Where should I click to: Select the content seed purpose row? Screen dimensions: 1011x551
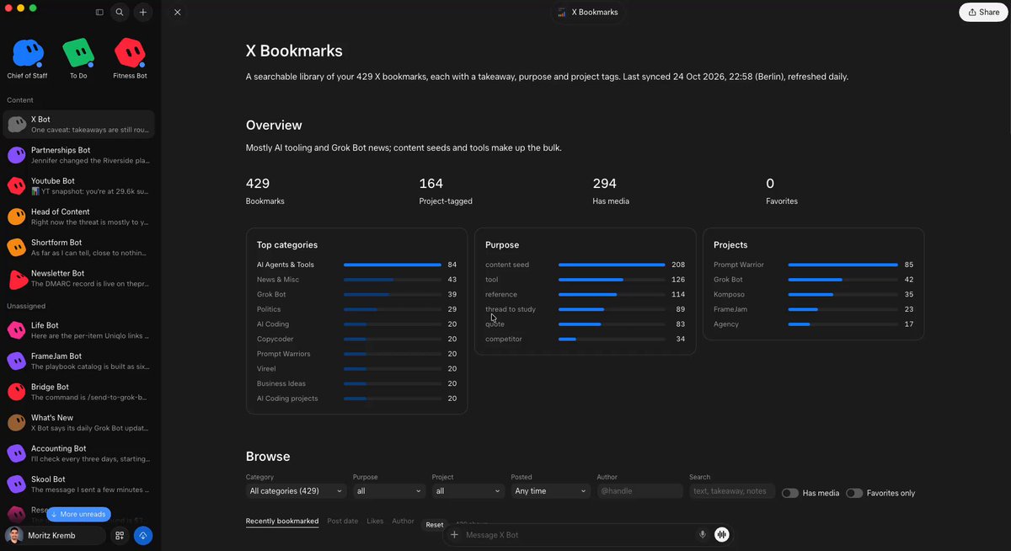point(585,265)
